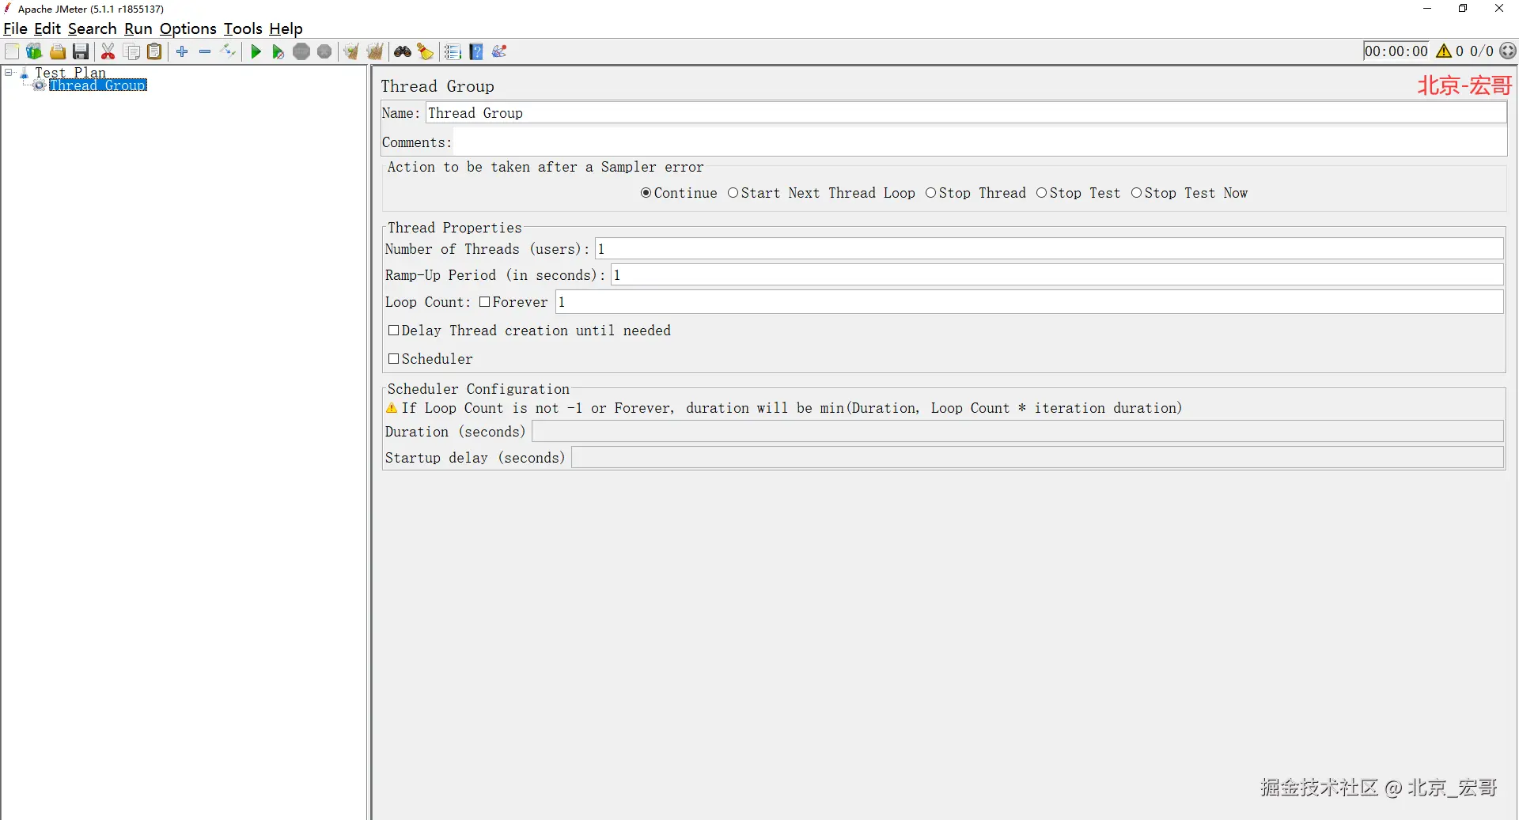
Task: Click the 00:00:00 elapsed time display
Action: 1396,51
